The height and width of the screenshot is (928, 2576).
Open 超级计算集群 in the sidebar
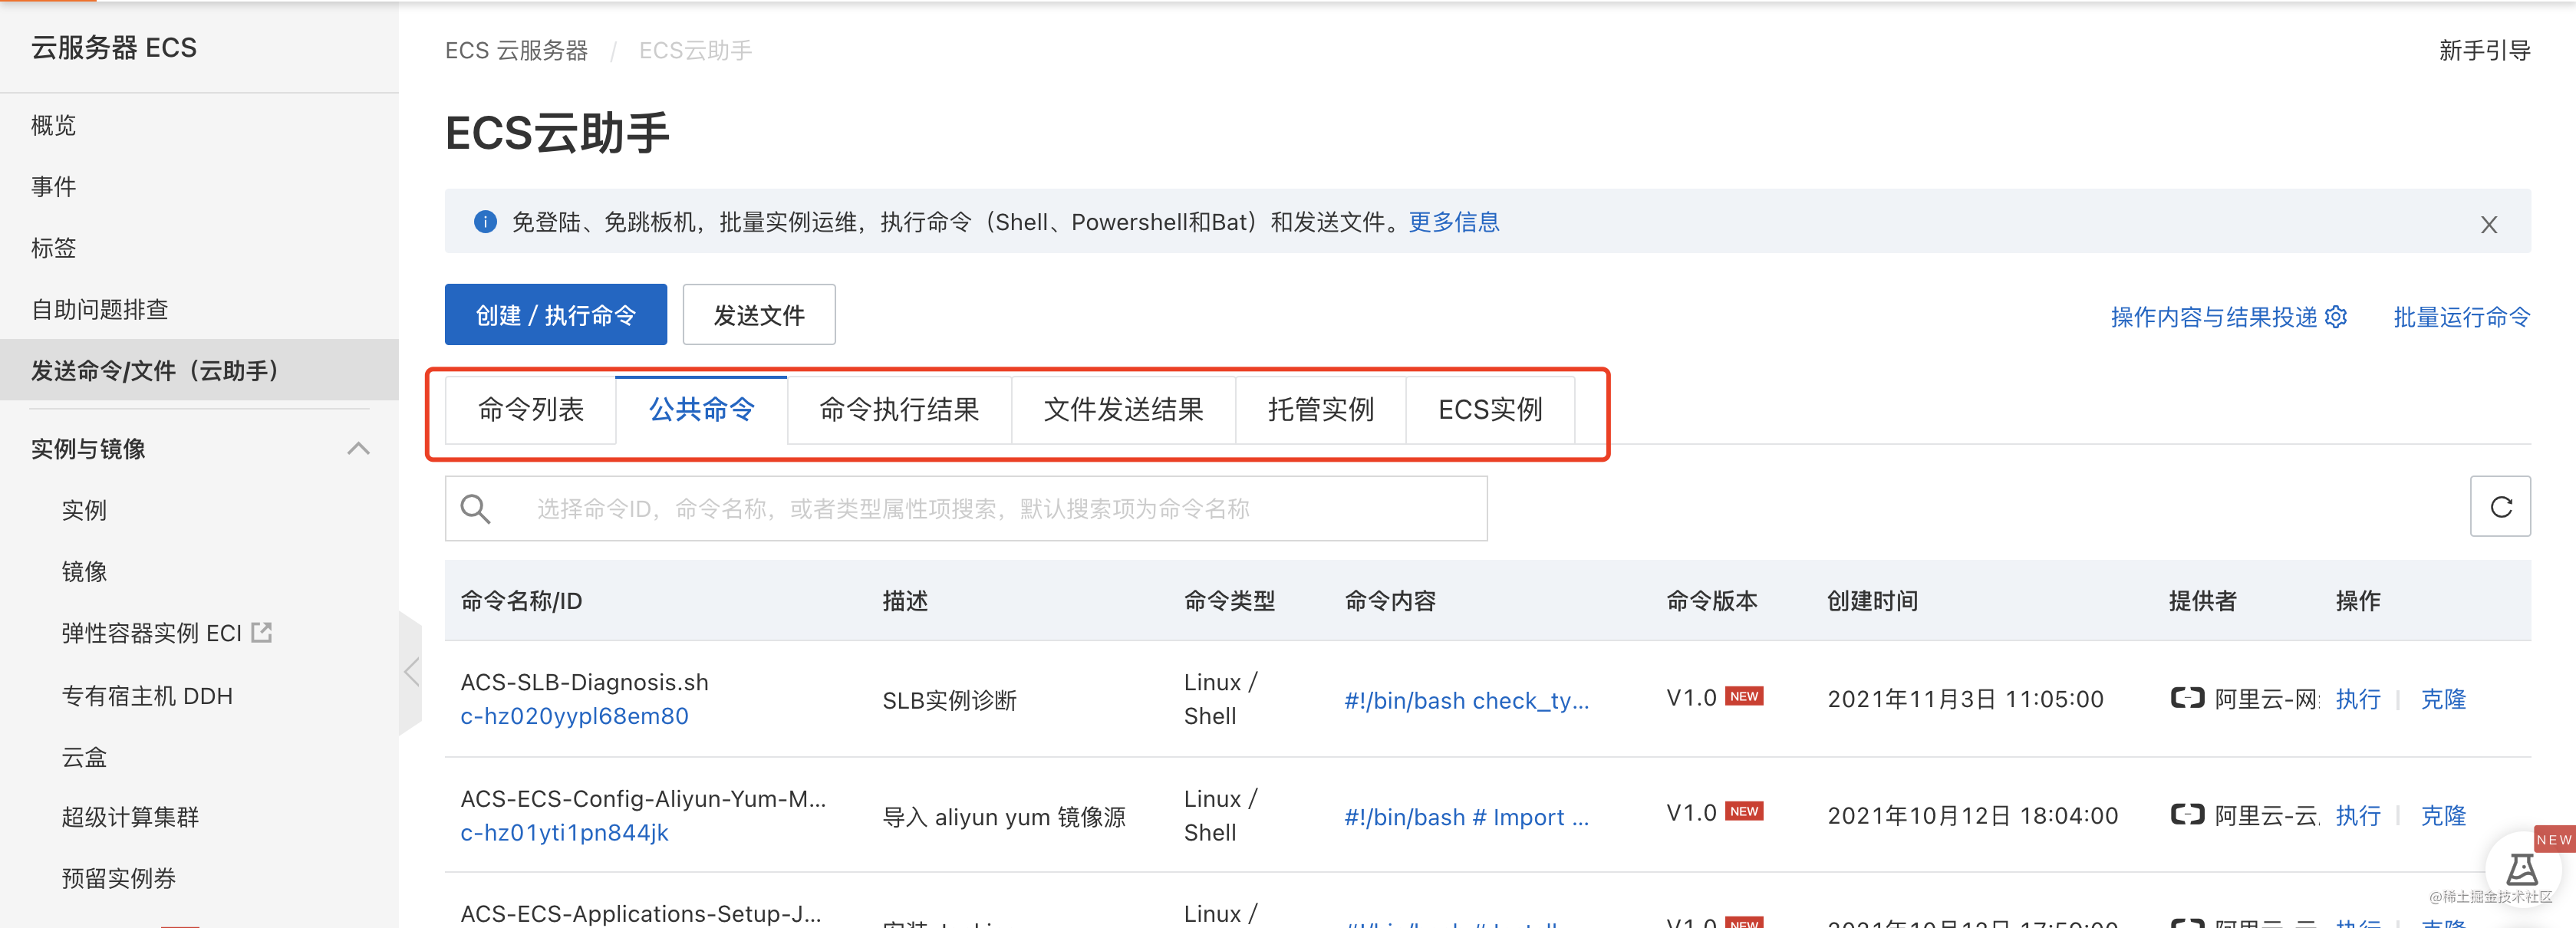(x=130, y=817)
